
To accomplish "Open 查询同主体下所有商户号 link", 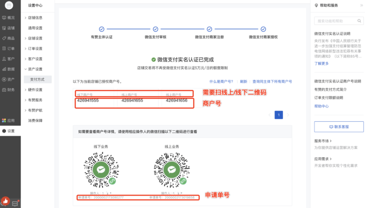I will (272, 81).
